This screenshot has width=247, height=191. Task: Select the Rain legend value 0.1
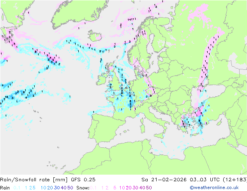17,188
